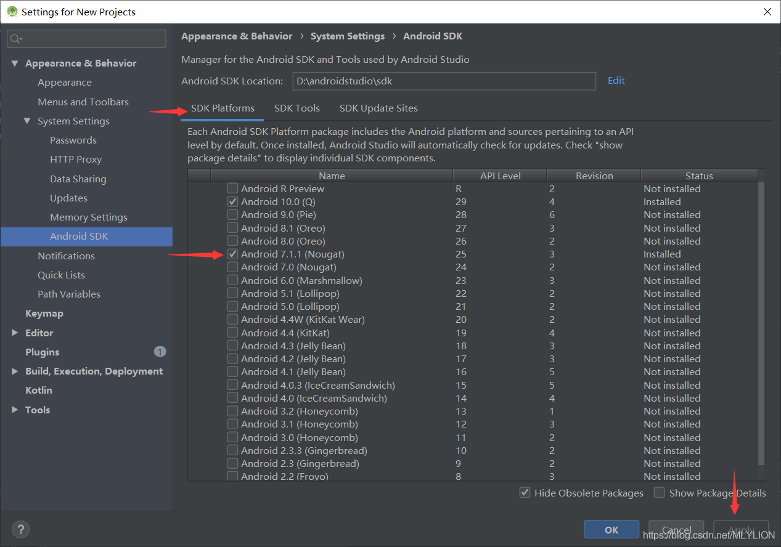Screen dimensions: 781x547
Task: Expand Build, Execution, Deployment node
Action: point(15,371)
